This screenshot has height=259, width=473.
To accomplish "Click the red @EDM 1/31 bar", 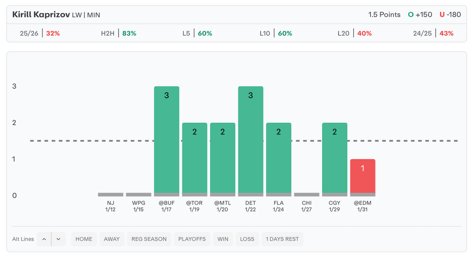I will point(363,177).
